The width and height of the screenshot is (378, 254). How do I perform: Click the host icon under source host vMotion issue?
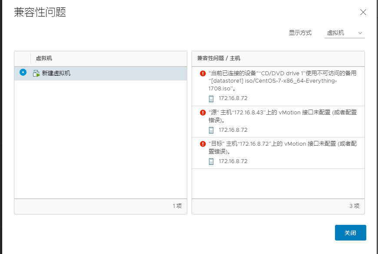pyautogui.click(x=211, y=130)
